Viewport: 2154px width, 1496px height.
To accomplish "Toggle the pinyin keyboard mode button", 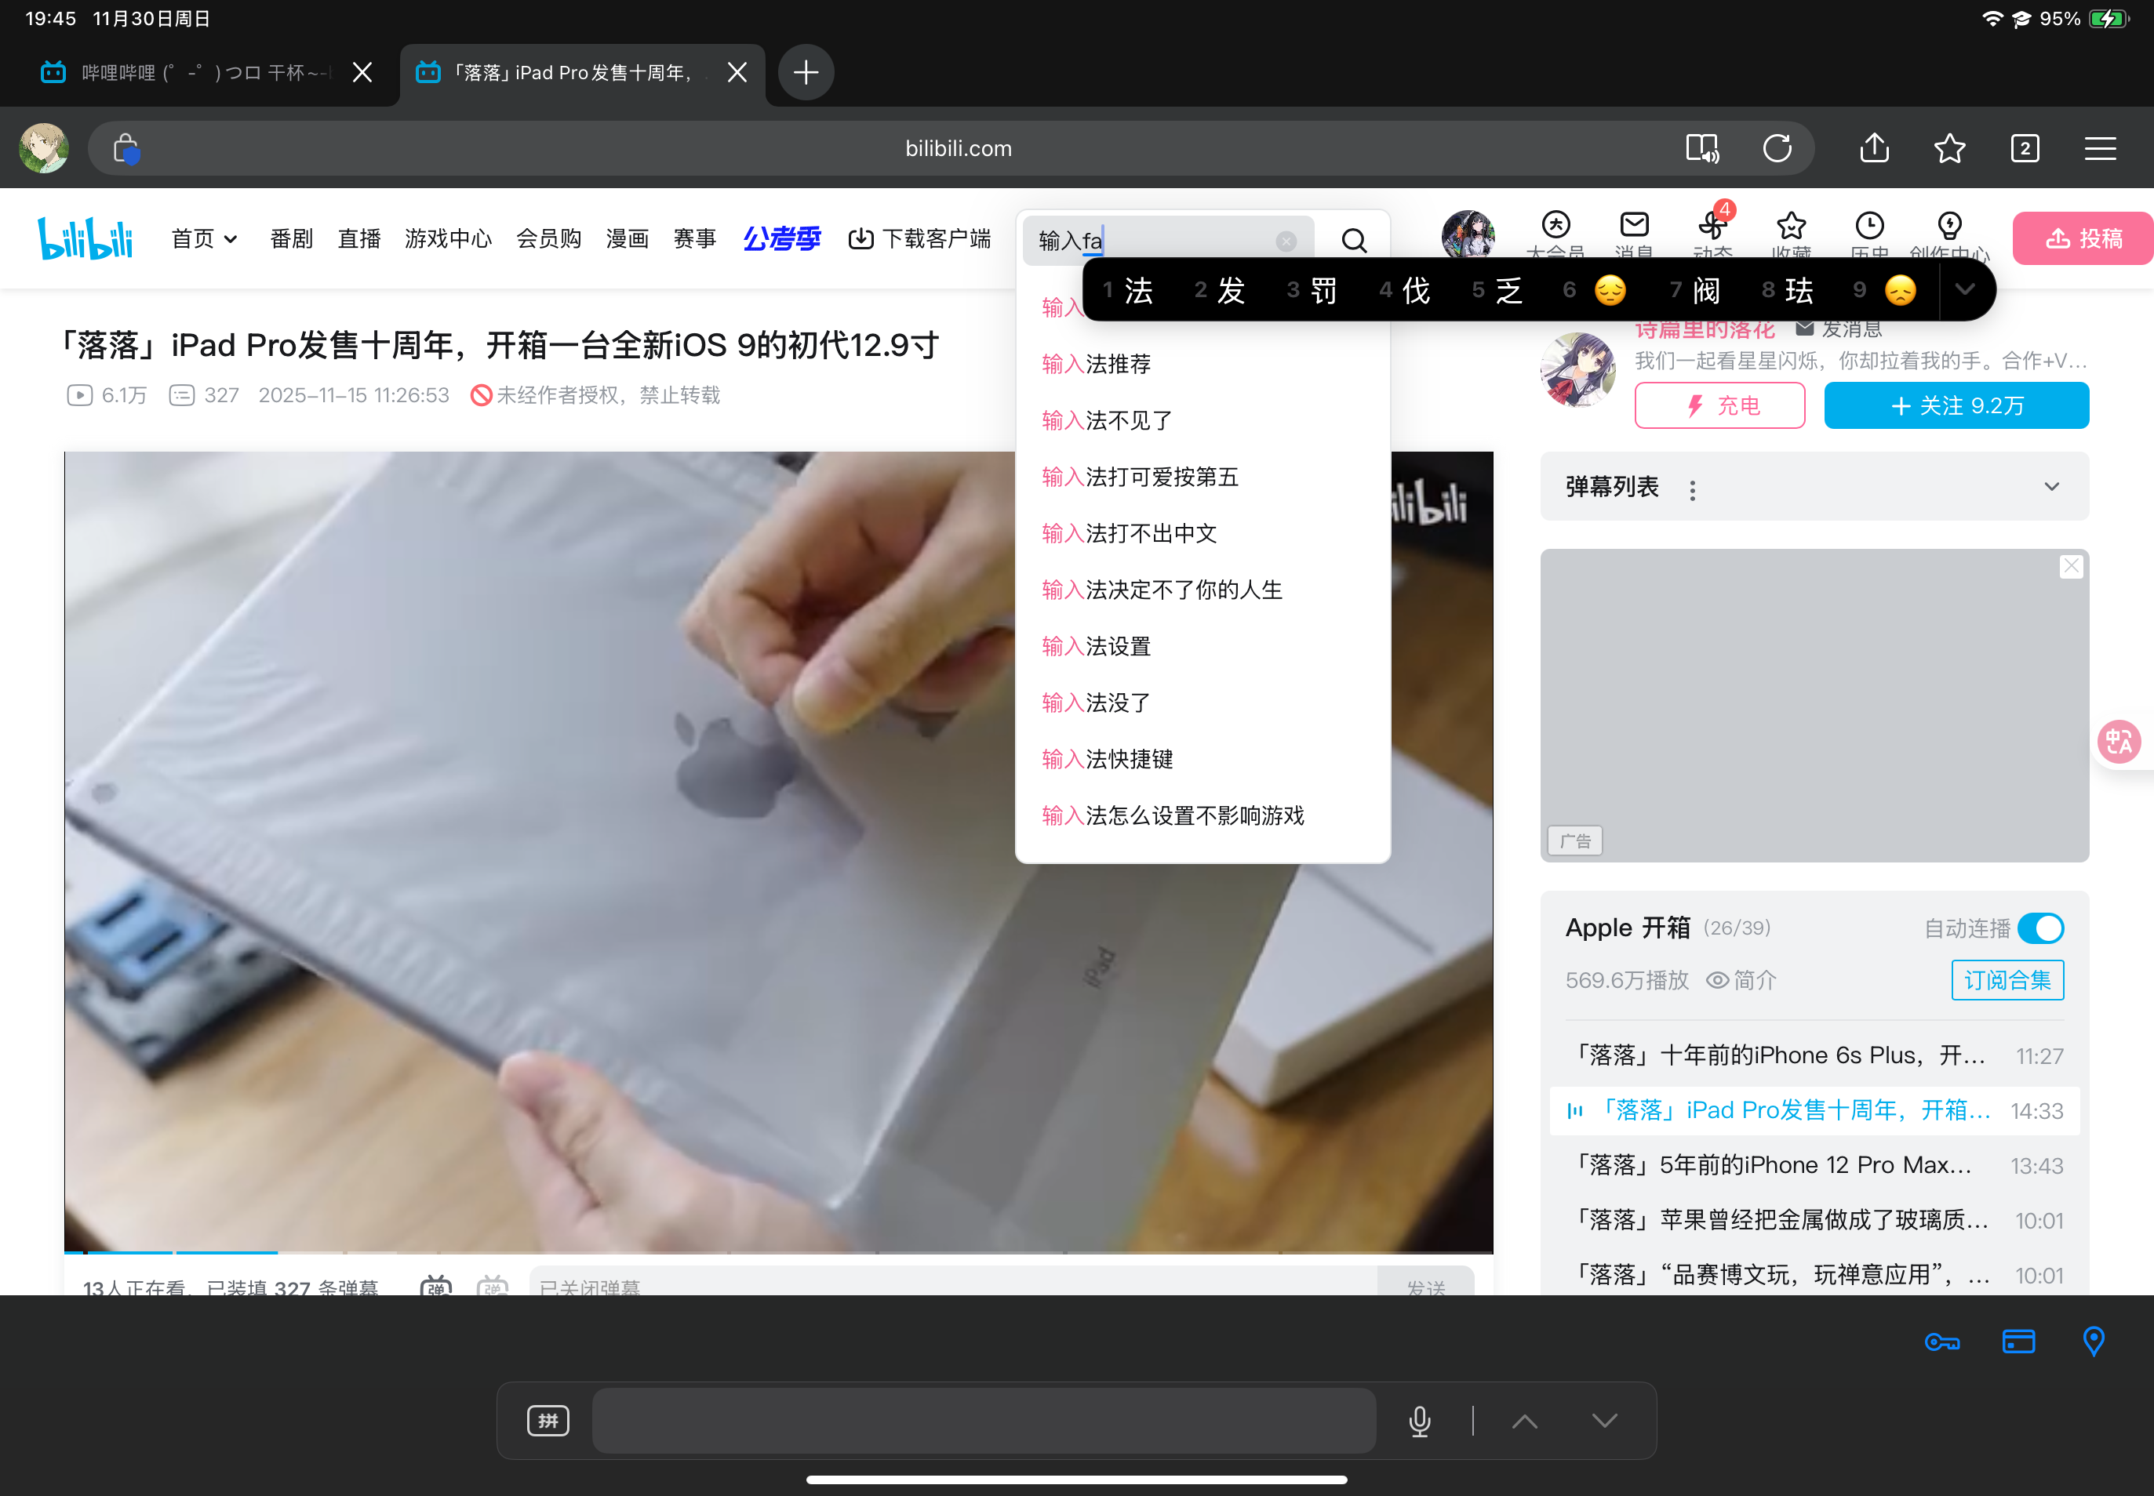I will point(548,1420).
